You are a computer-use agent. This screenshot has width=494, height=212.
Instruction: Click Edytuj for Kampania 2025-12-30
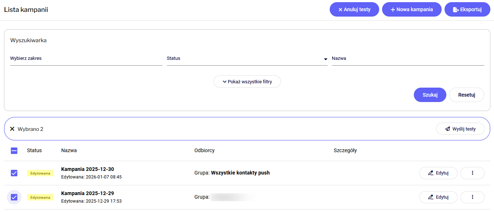[x=438, y=173]
